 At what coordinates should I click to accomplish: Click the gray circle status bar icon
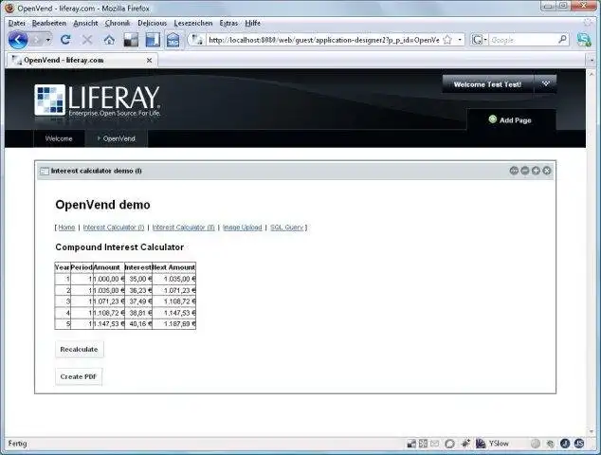tap(536, 444)
